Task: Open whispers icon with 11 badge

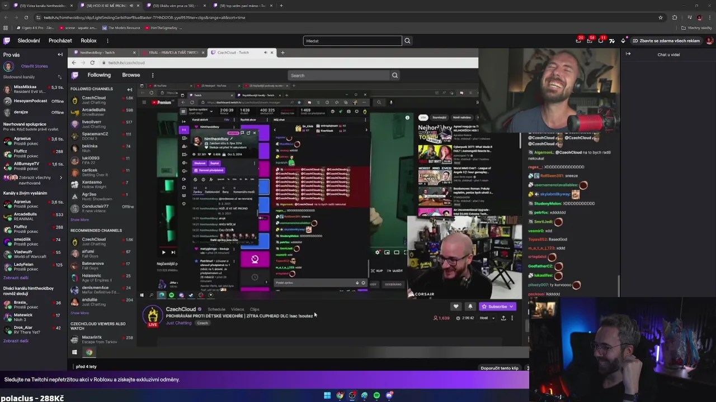Action: click(x=600, y=40)
